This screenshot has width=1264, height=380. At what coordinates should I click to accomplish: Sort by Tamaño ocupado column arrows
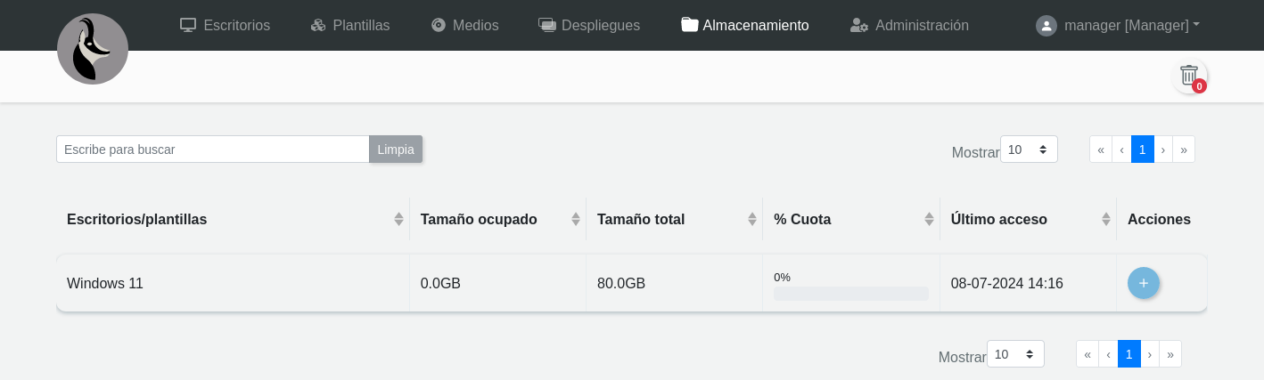(x=576, y=219)
